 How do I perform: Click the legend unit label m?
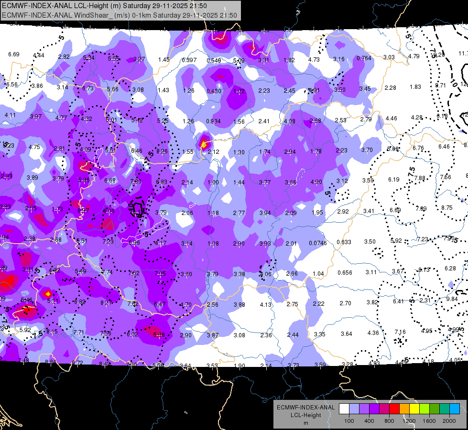click(305, 423)
